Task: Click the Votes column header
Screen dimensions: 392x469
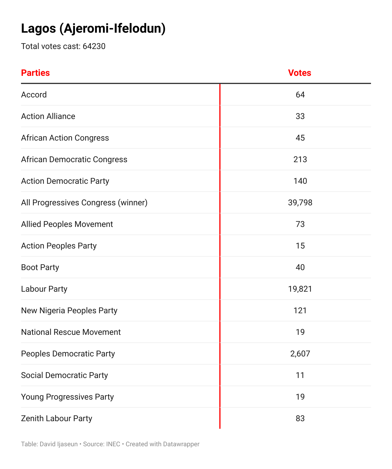Action: pos(300,73)
